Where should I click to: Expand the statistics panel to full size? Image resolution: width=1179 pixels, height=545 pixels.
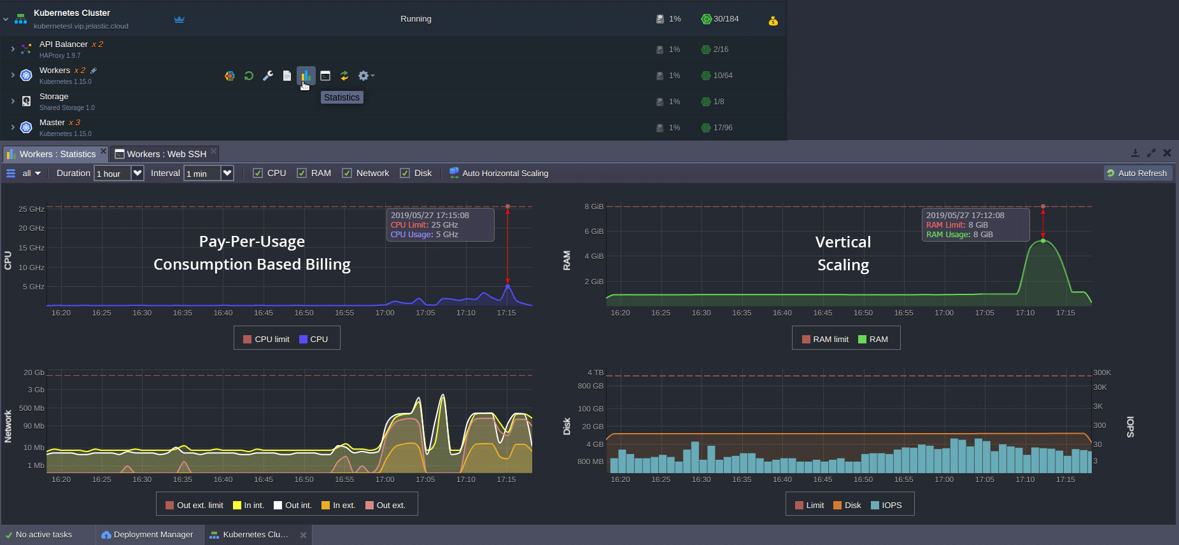(x=1151, y=153)
